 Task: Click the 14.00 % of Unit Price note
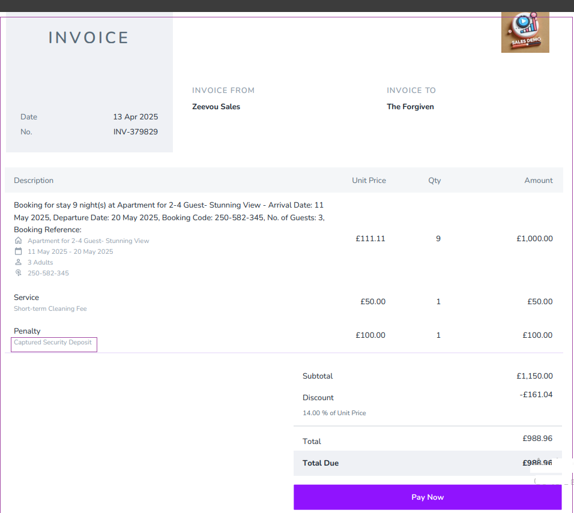[334, 413]
